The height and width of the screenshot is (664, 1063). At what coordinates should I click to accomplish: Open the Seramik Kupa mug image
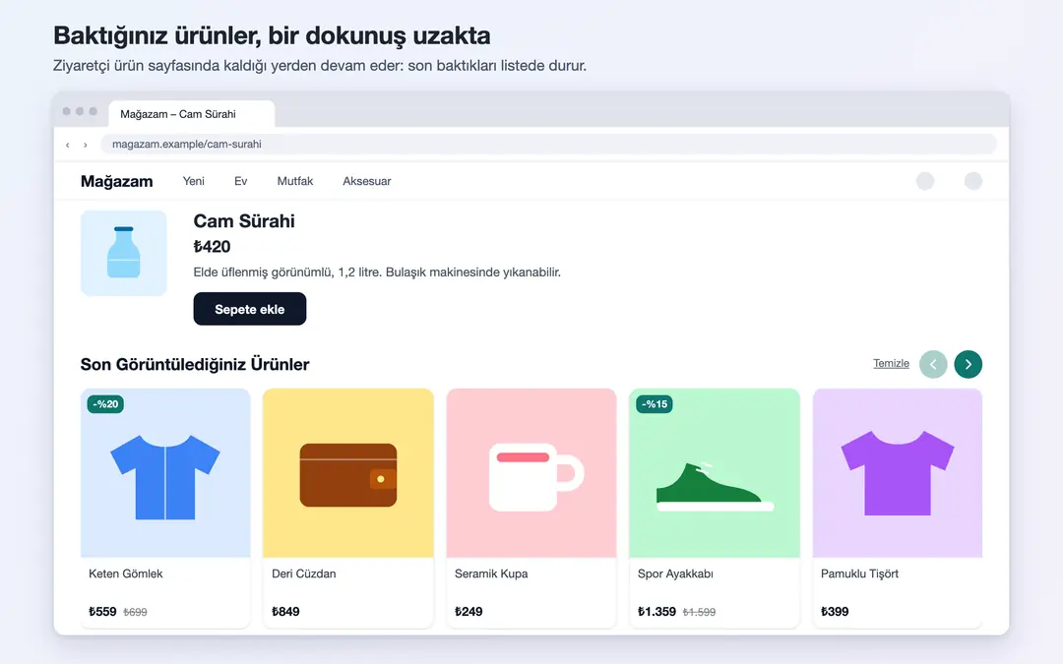tap(531, 473)
